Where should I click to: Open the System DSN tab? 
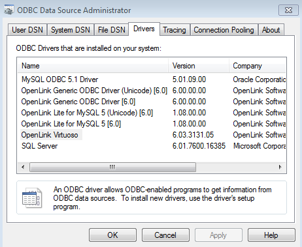click(x=71, y=30)
